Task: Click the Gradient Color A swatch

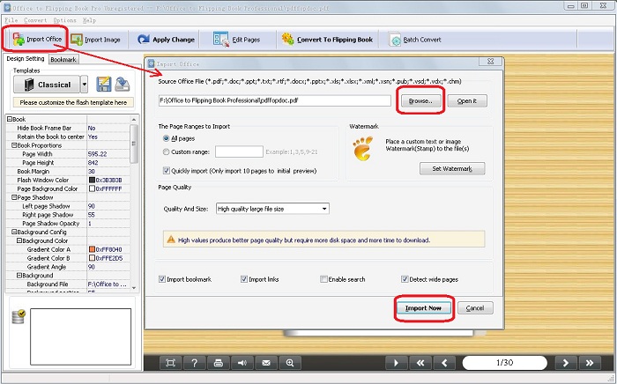Action: 92,249
